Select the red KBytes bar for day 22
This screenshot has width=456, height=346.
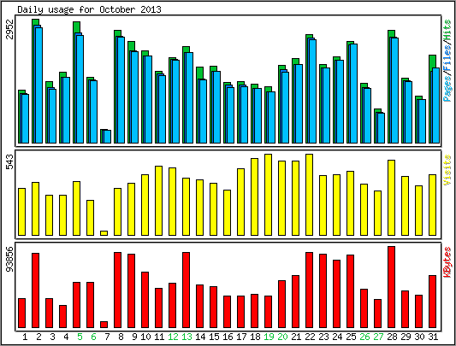(309, 290)
